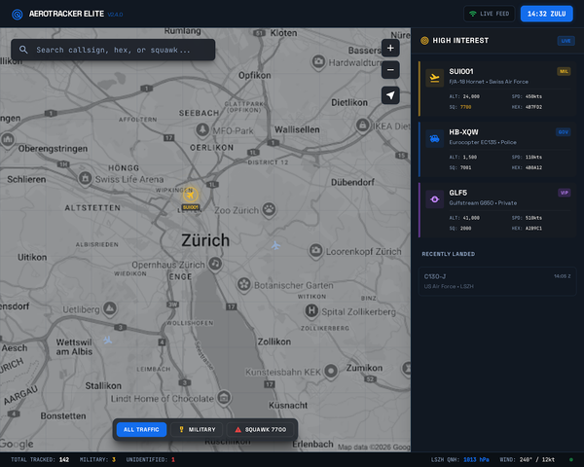Image resolution: width=584 pixels, height=467 pixels.
Task: Enable the Squawk 7700 filter
Action: tap(261, 429)
